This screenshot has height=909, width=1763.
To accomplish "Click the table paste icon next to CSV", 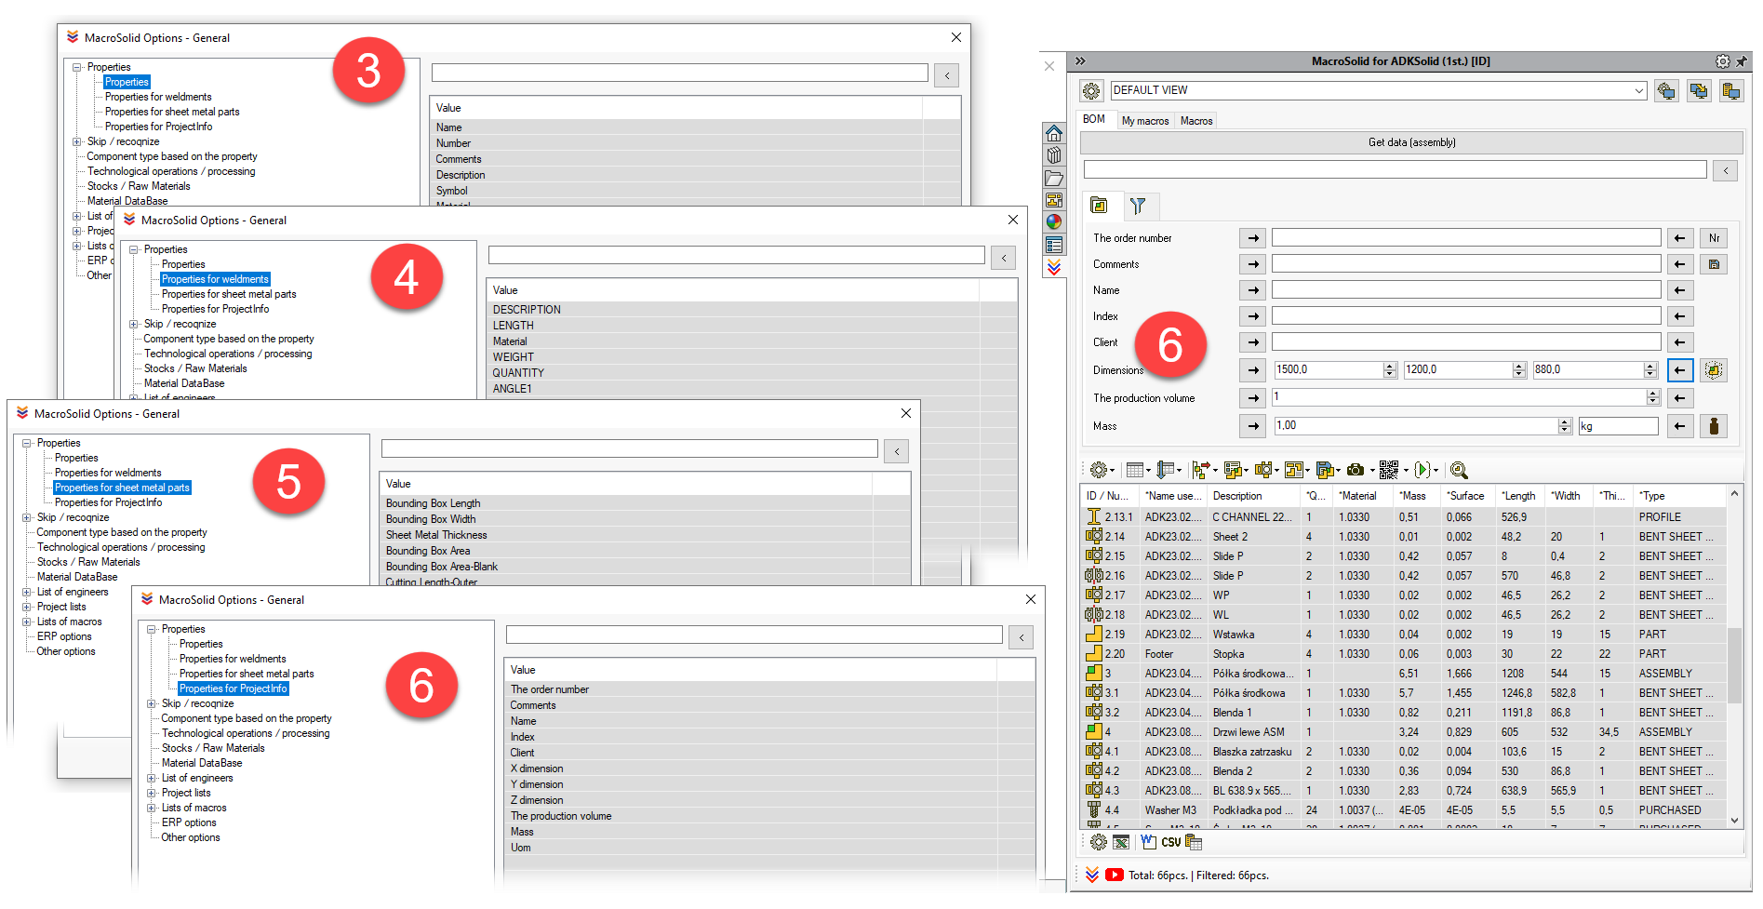I will click(1194, 842).
